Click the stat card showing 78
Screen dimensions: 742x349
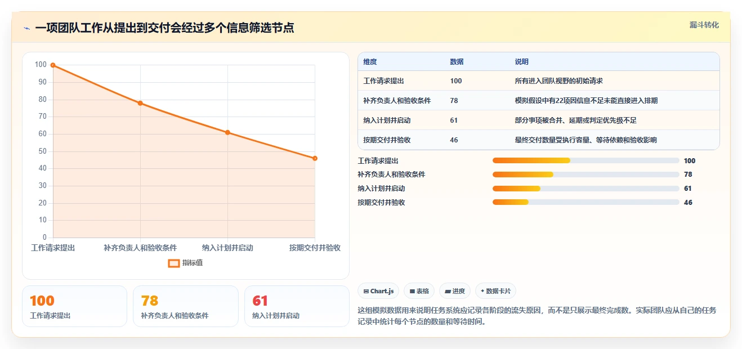point(186,306)
